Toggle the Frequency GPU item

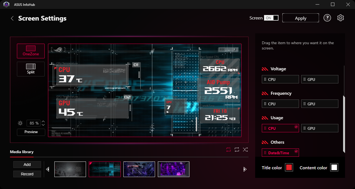click(320, 104)
